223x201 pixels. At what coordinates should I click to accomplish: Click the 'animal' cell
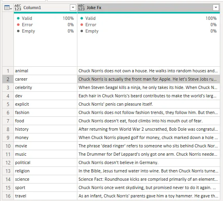pos(45,71)
